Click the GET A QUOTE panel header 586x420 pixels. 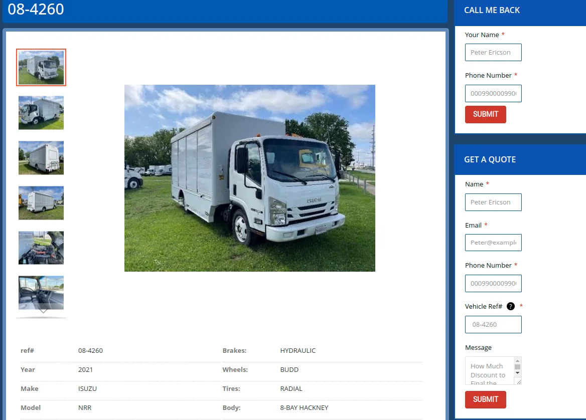(490, 159)
